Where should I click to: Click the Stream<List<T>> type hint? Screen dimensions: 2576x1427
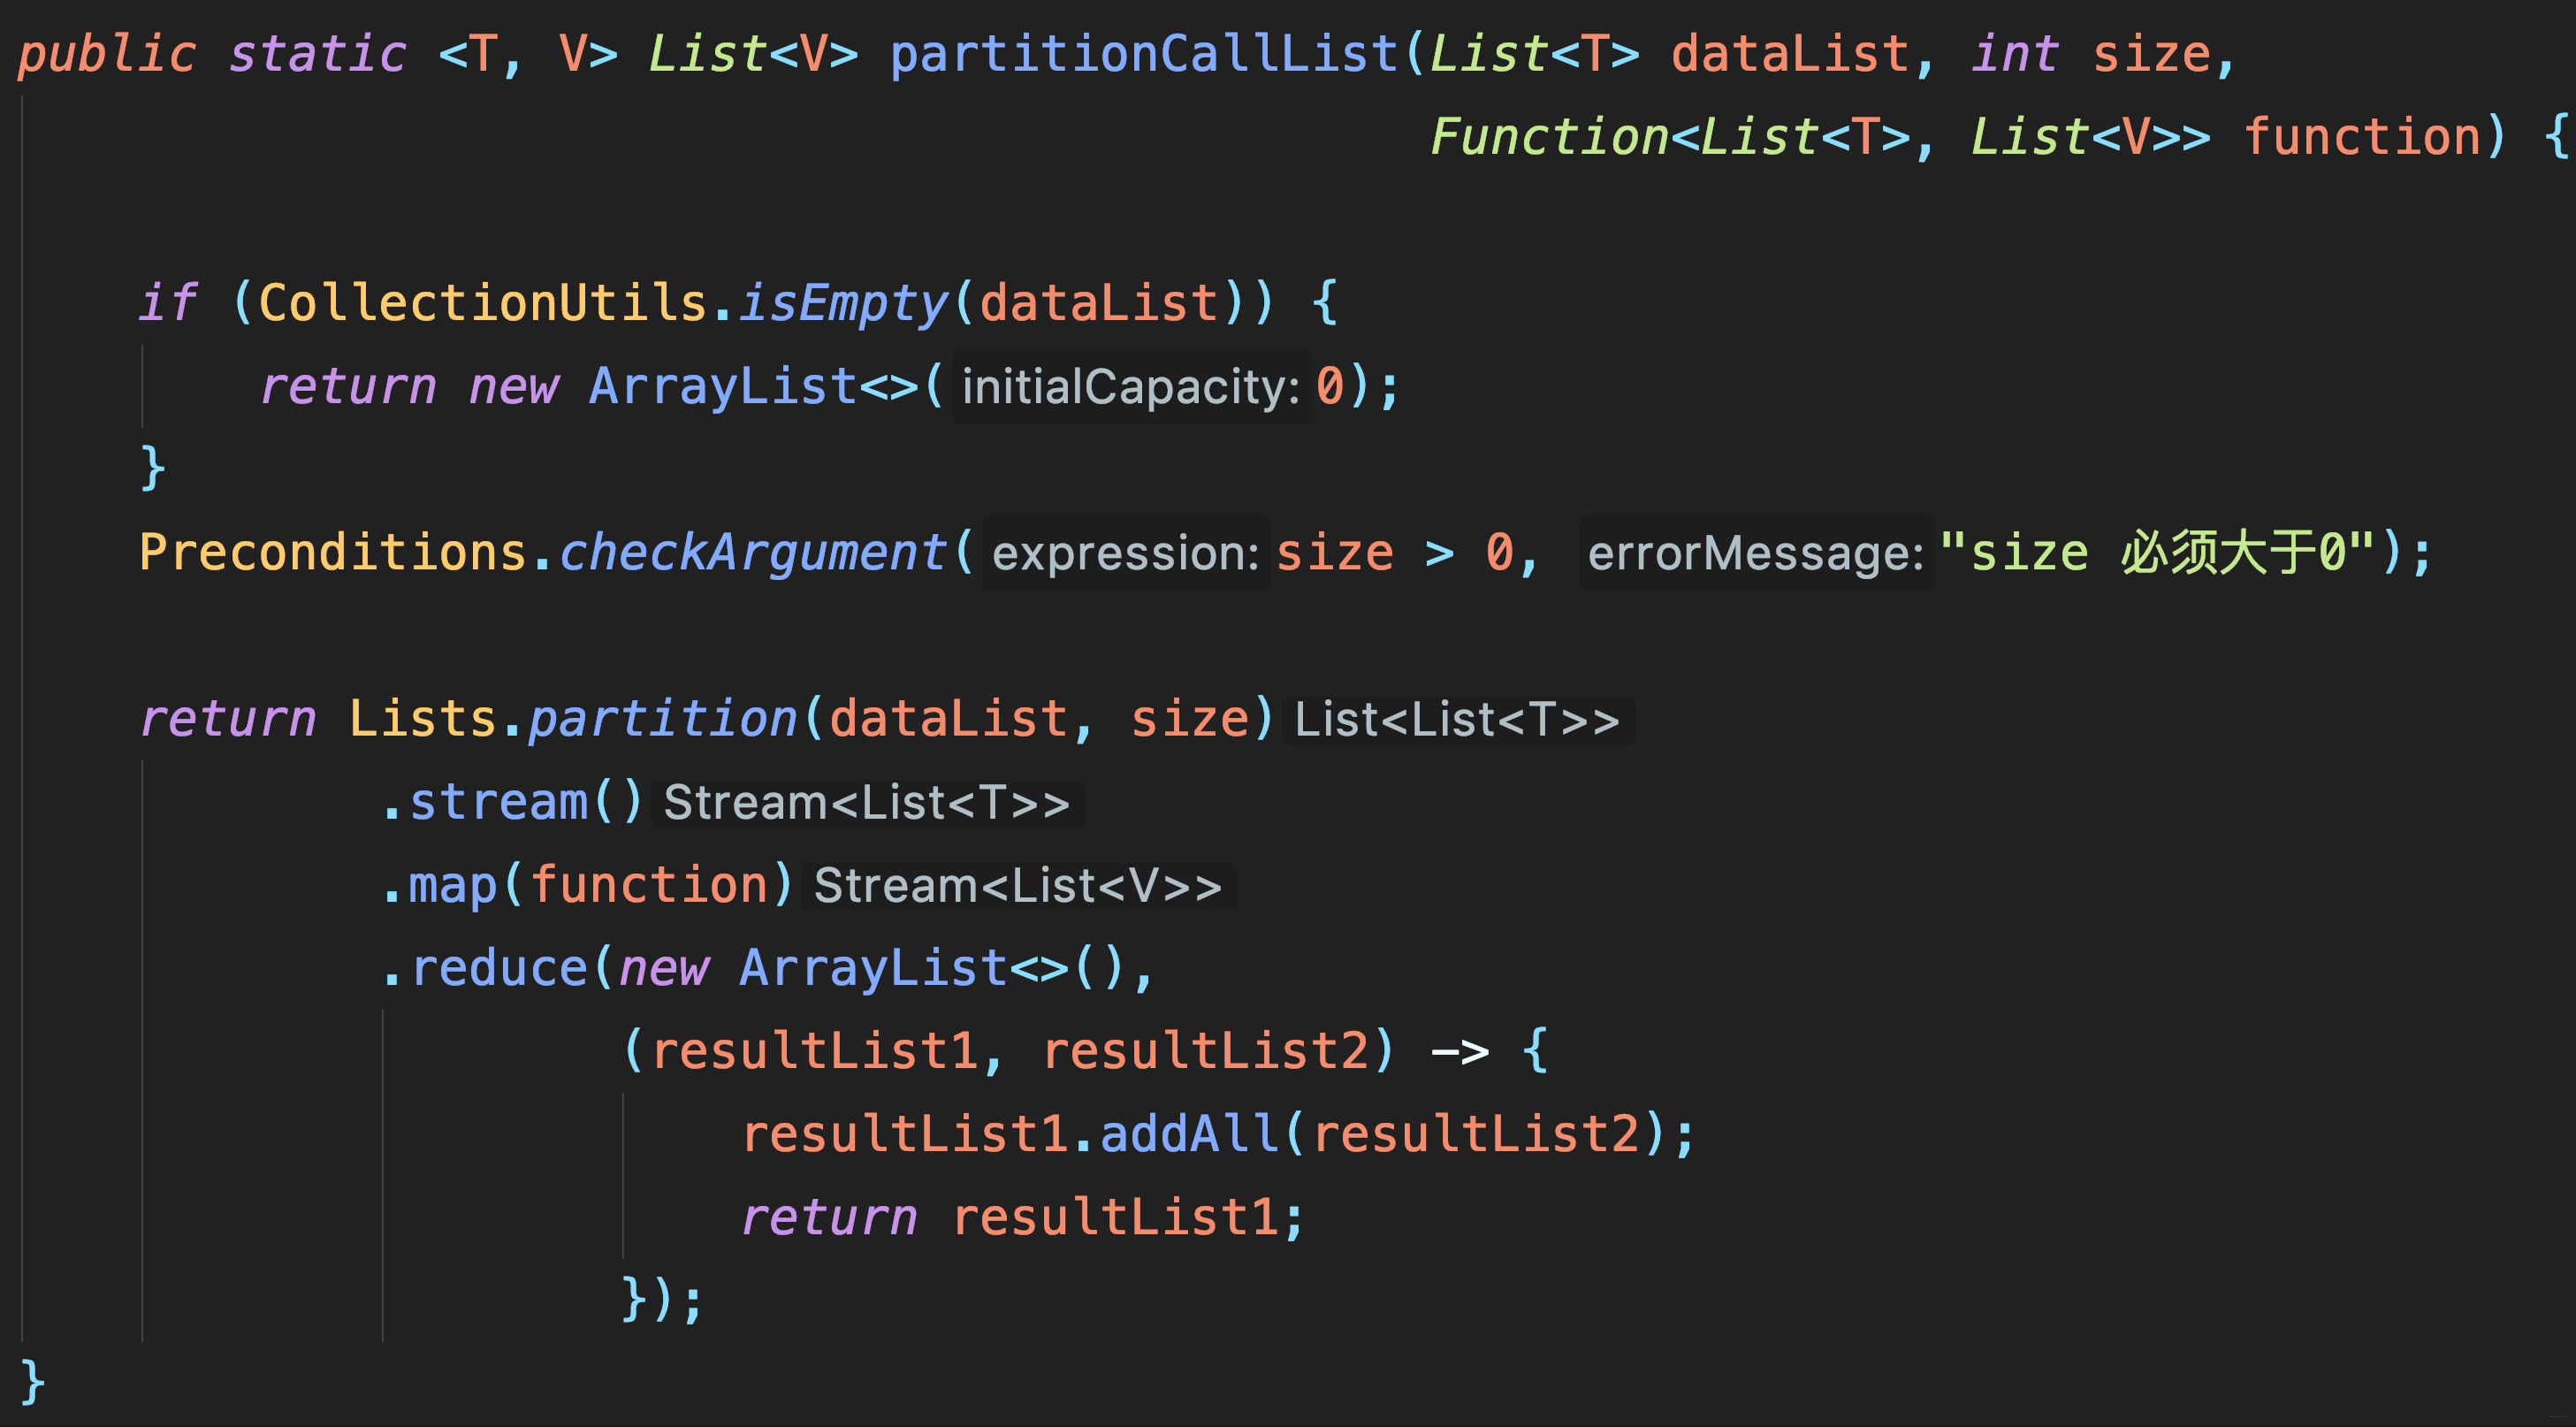tap(866, 803)
